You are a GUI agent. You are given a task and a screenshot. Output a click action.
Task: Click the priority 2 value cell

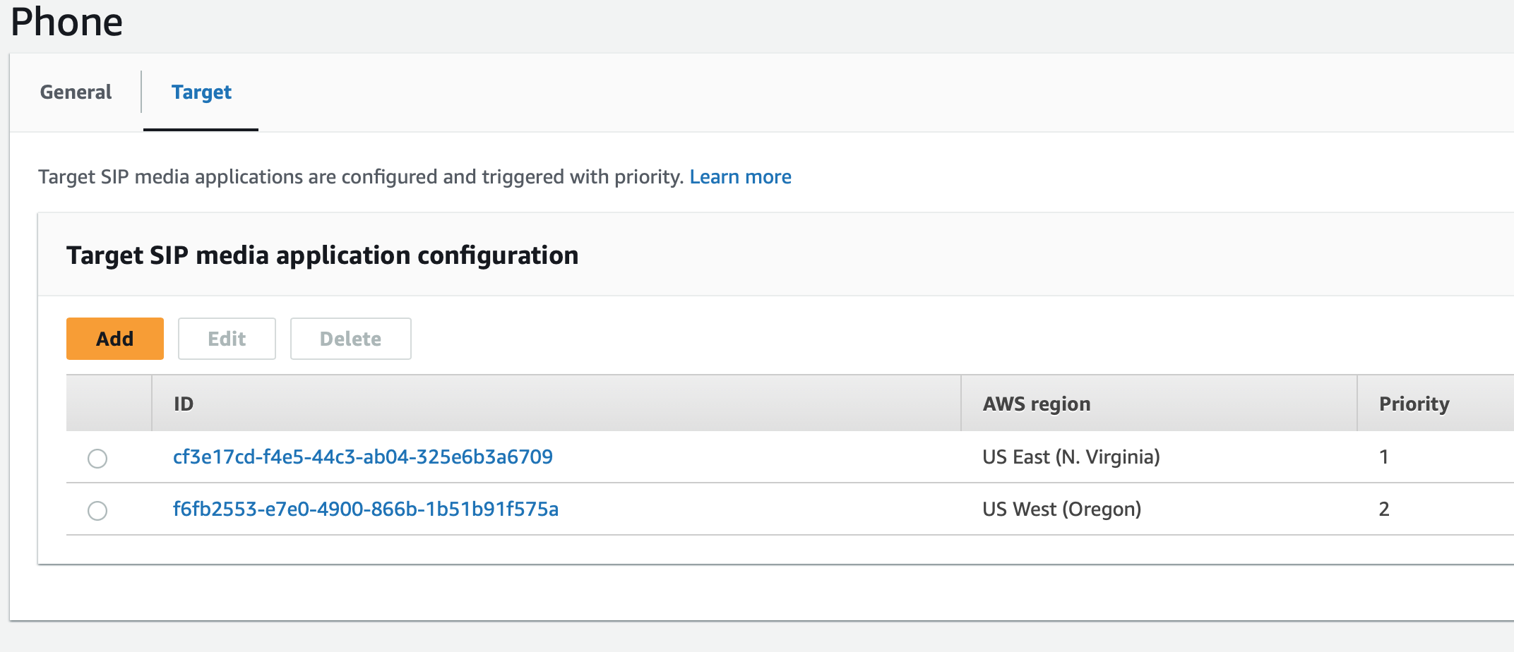[1384, 509]
